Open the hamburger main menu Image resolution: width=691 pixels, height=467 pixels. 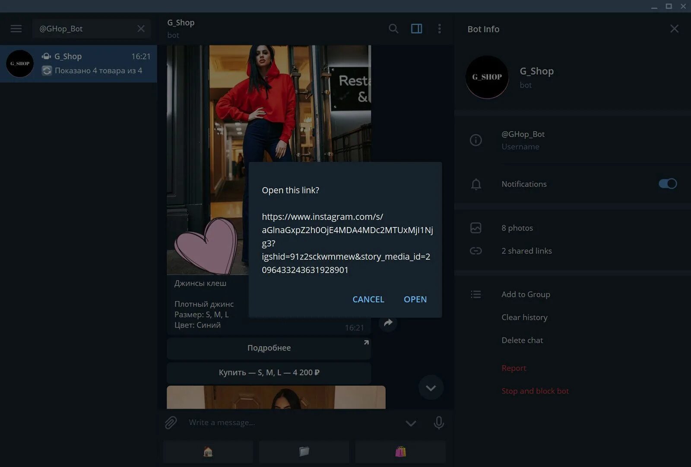pyautogui.click(x=16, y=29)
